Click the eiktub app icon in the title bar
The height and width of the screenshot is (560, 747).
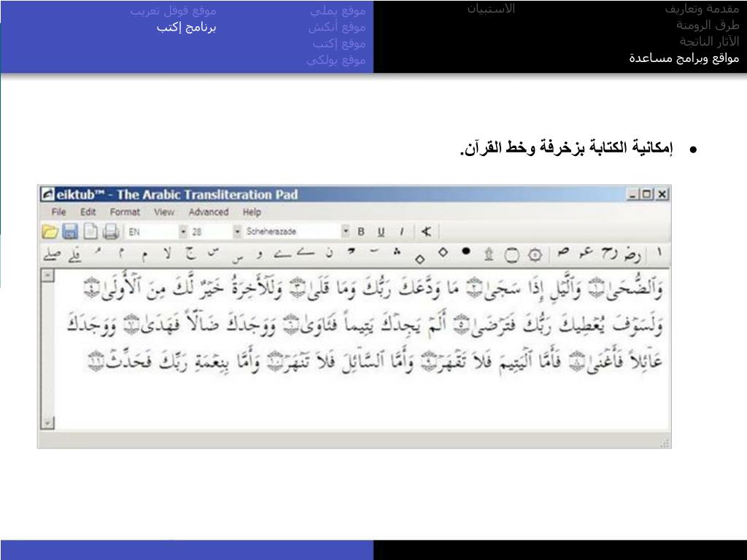click(x=47, y=194)
